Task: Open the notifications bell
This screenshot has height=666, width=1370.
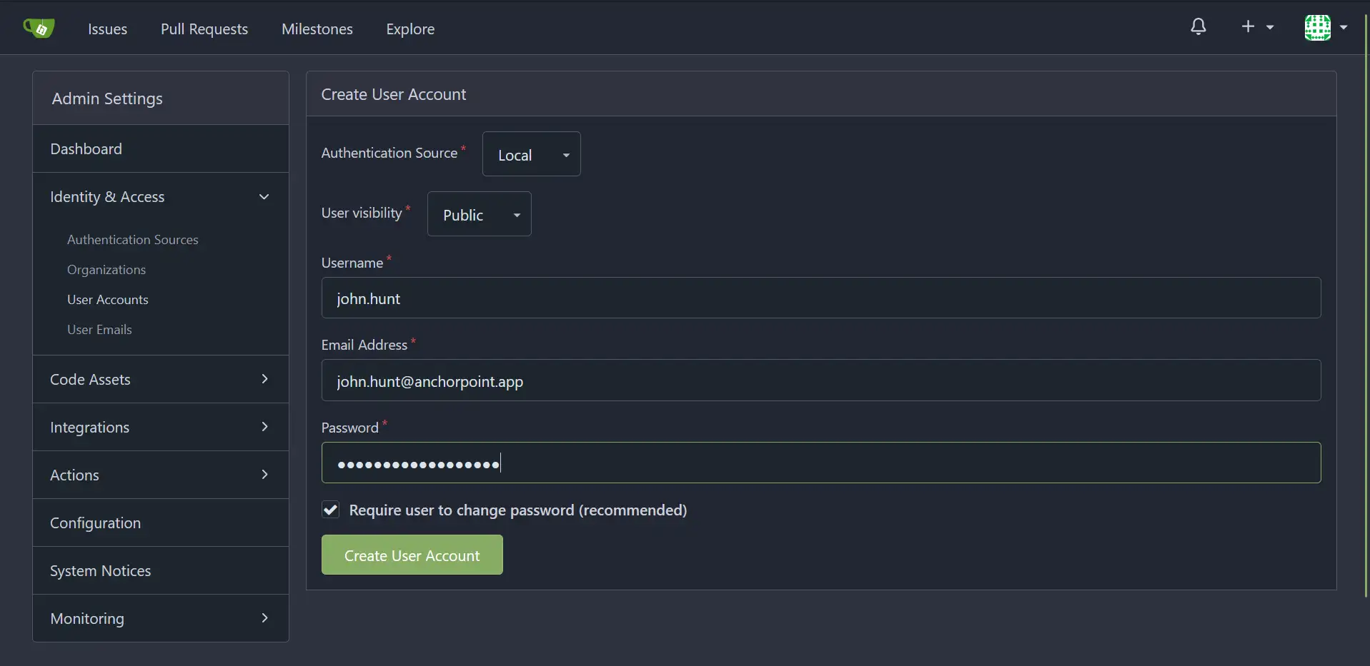Action: [x=1198, y=27]
